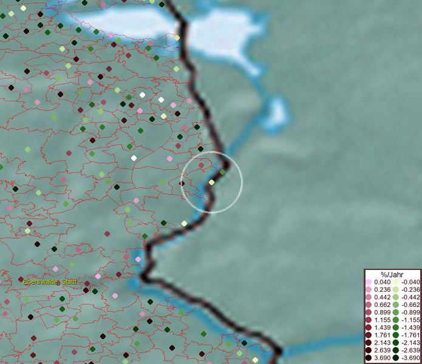Click the -0.662 legend value
The image size is (422, 364).
pyautogui.click(x=410, y=305)
